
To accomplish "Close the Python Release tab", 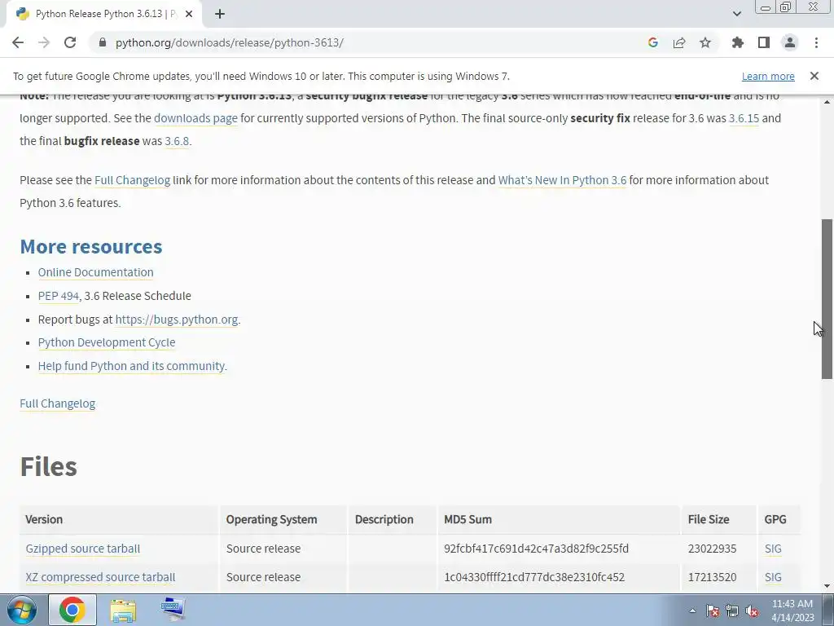I will tap(189, 14).
